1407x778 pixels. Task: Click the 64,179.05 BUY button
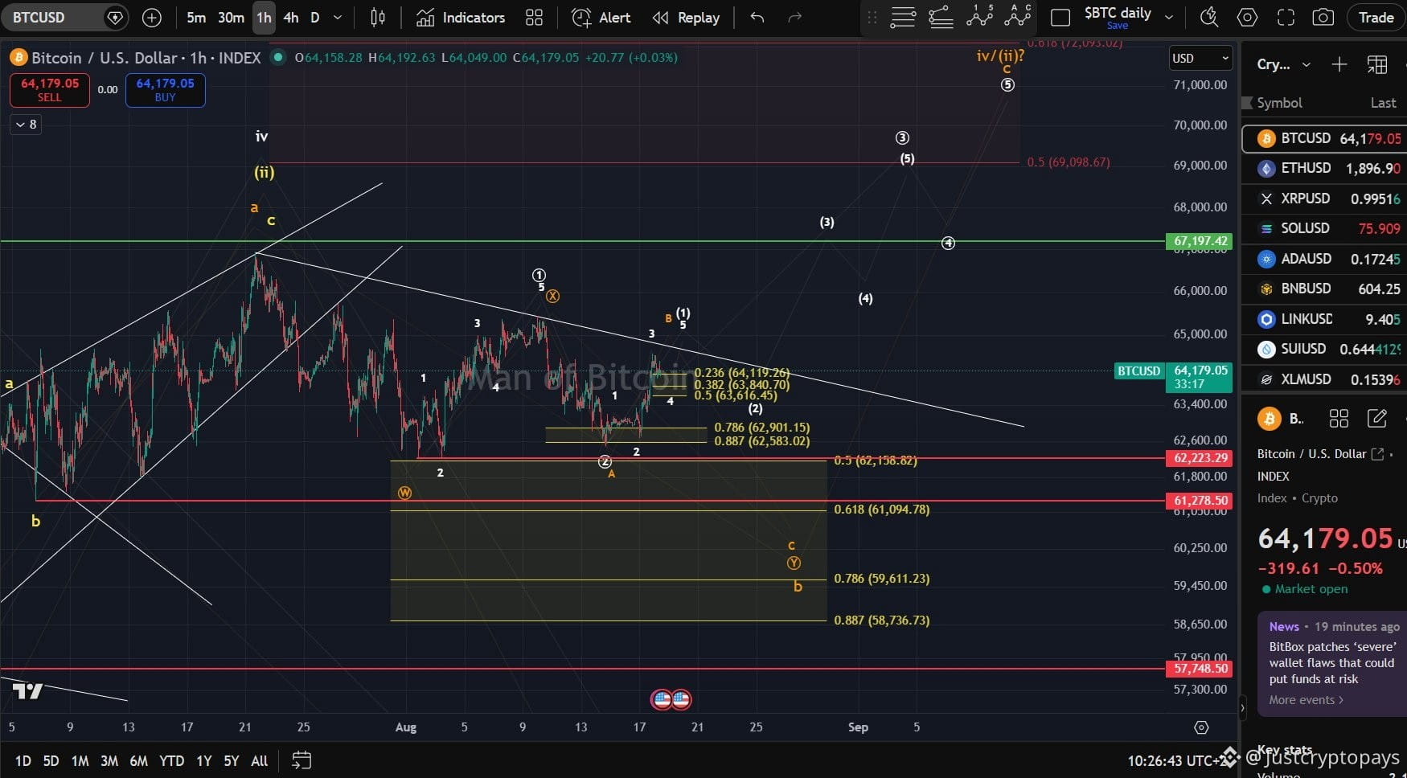(x=165, y=90)
